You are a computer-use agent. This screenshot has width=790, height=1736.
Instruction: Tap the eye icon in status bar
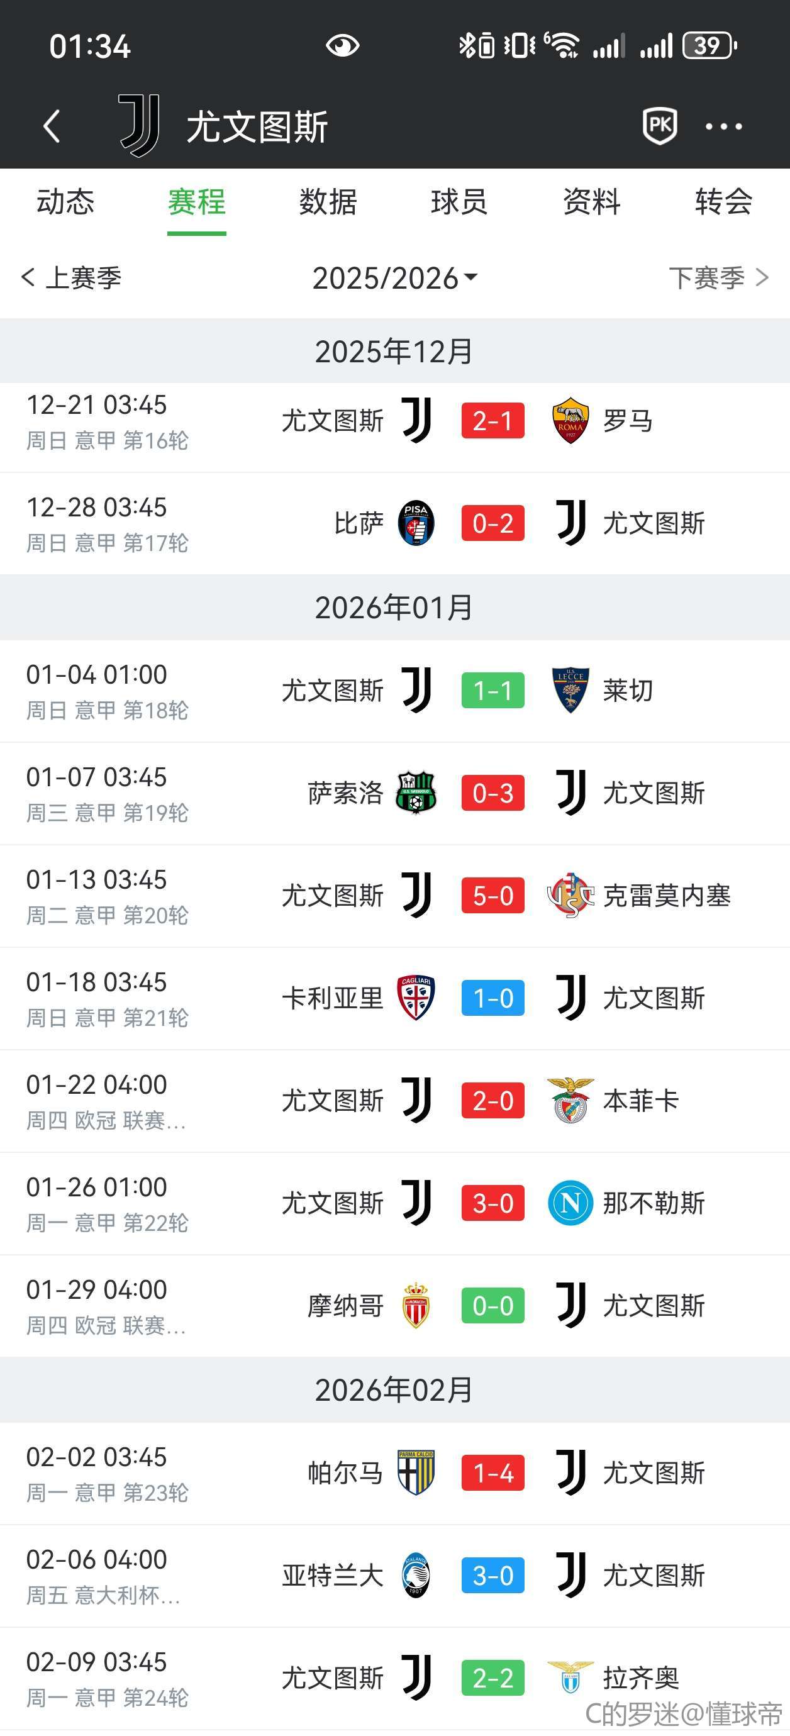342,46
